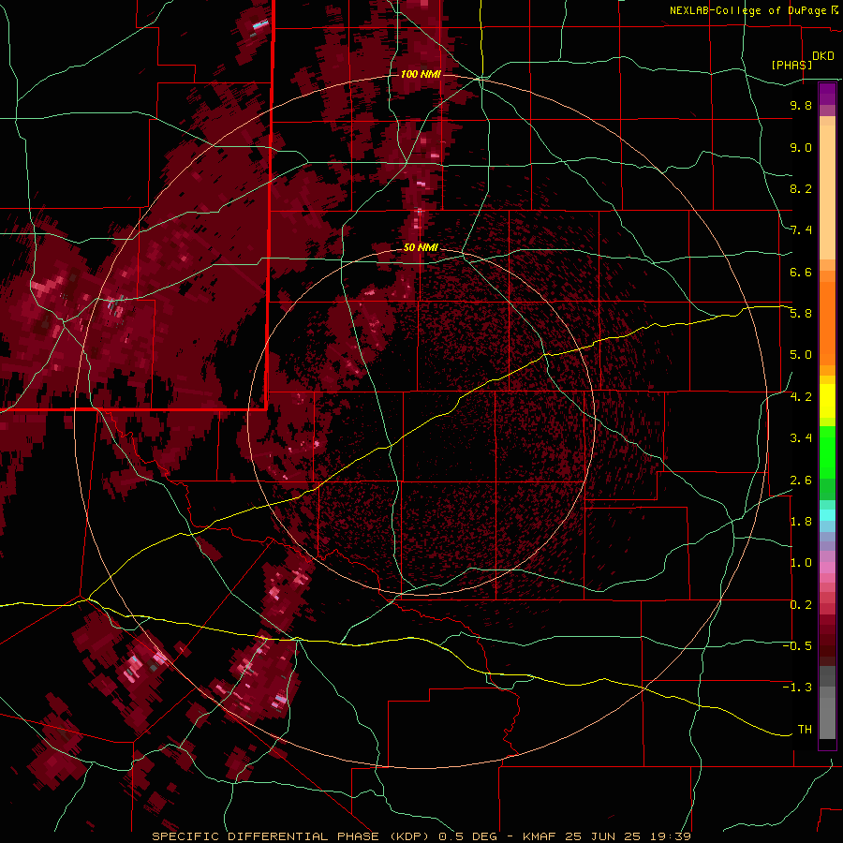Click the 9.0 value on the scale
The image size is (843, 843).
coord(801,147)
